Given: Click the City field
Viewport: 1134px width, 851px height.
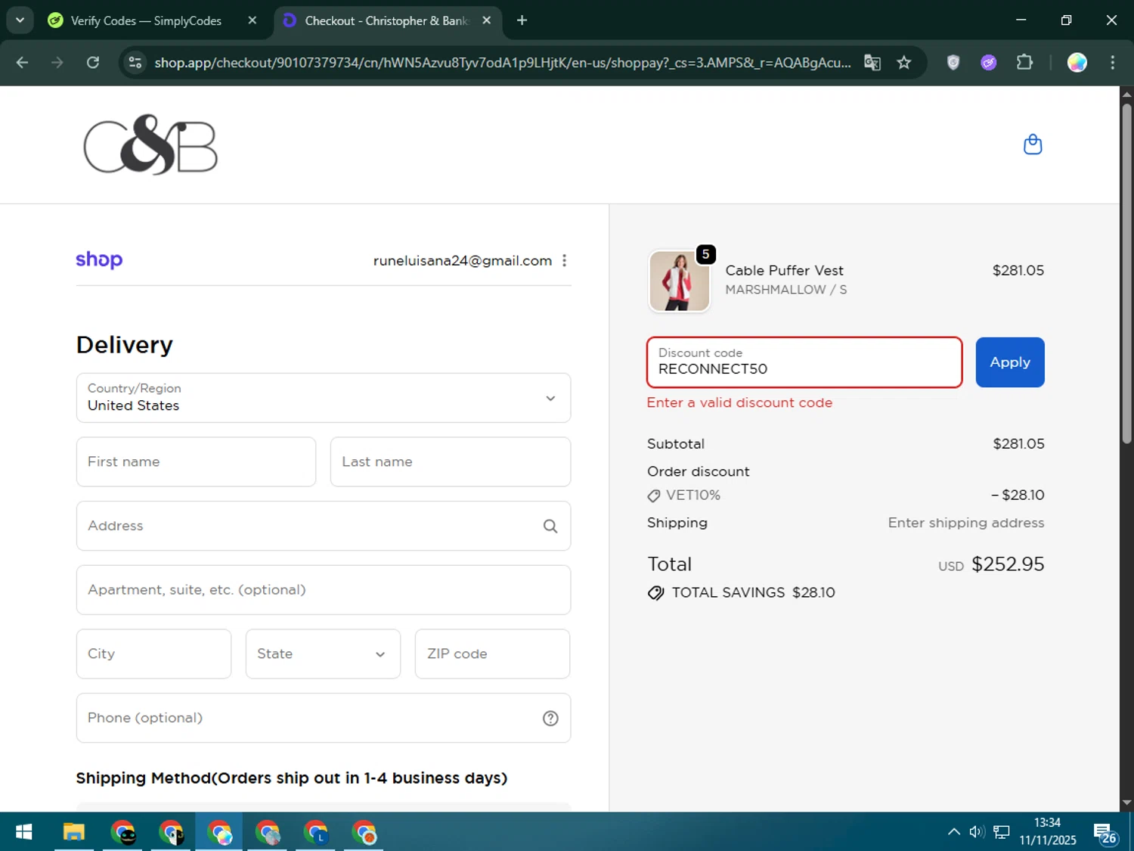Looking at the screenshot, I should tap(153, 654).
